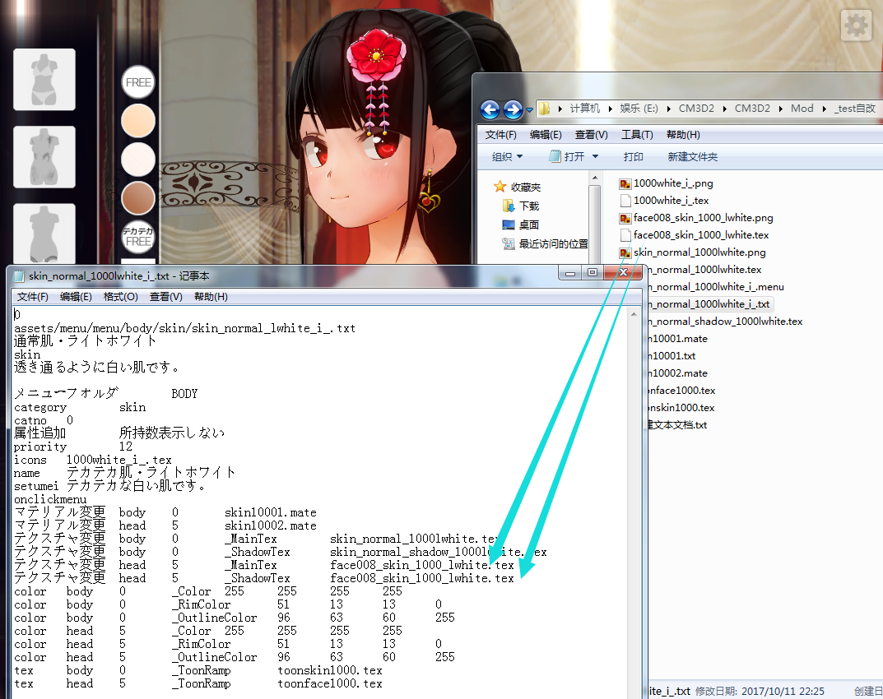Maximize the Notepad window
The width and height of the screenshot is (883, 699).
pyautogui.click(x=592, y=273)
